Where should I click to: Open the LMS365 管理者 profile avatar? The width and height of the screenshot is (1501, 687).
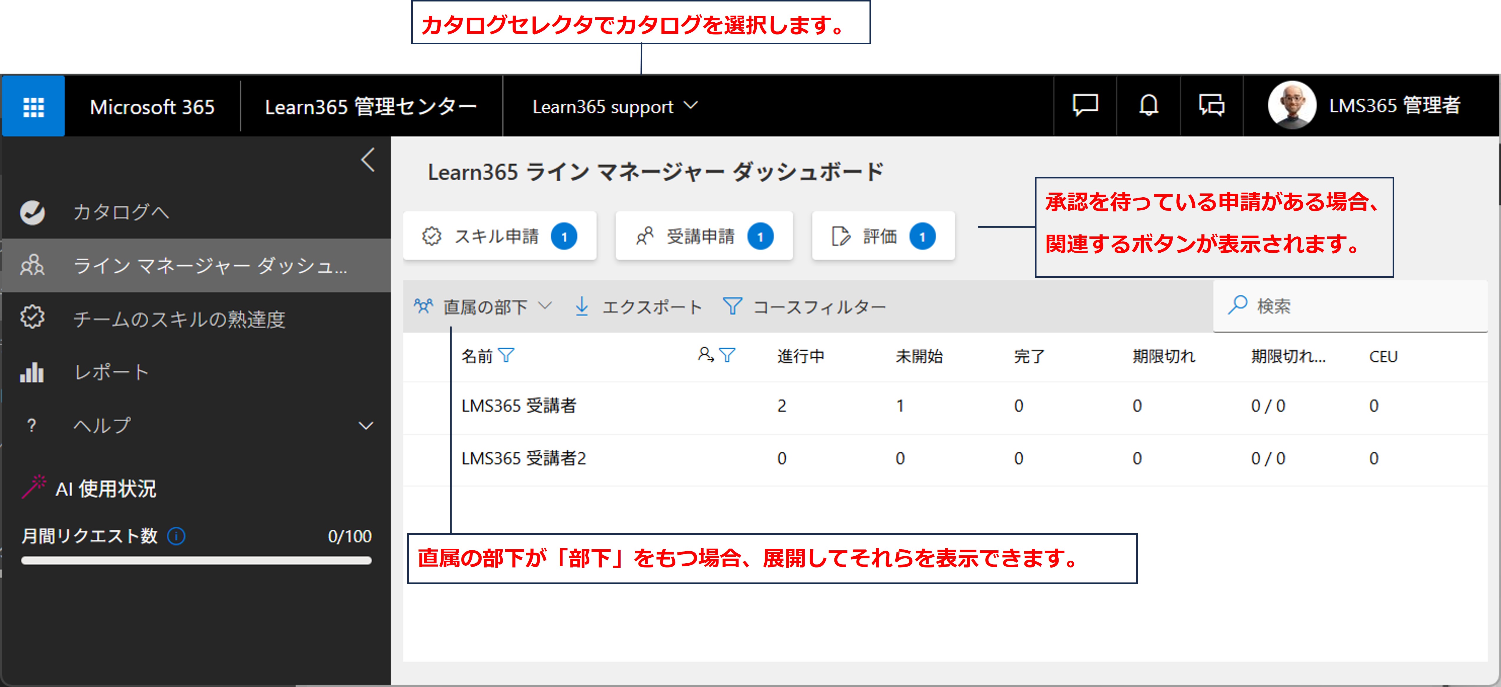coord(1292,105)
